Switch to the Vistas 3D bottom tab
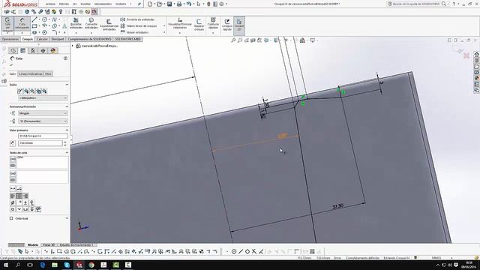The image size is (480, 270). (49, 245)
